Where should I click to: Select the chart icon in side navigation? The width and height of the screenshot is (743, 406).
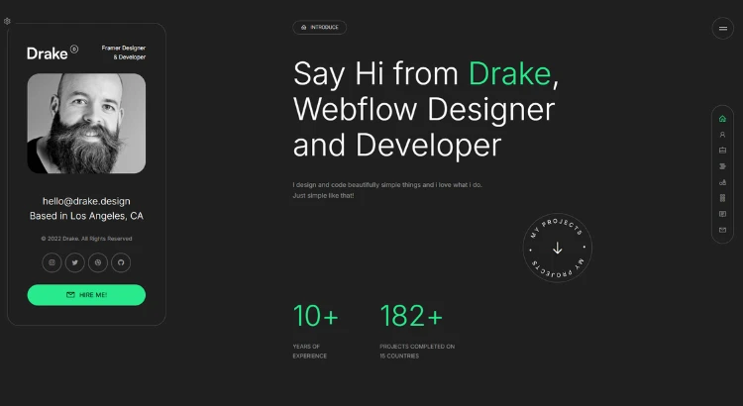(722, 182)
